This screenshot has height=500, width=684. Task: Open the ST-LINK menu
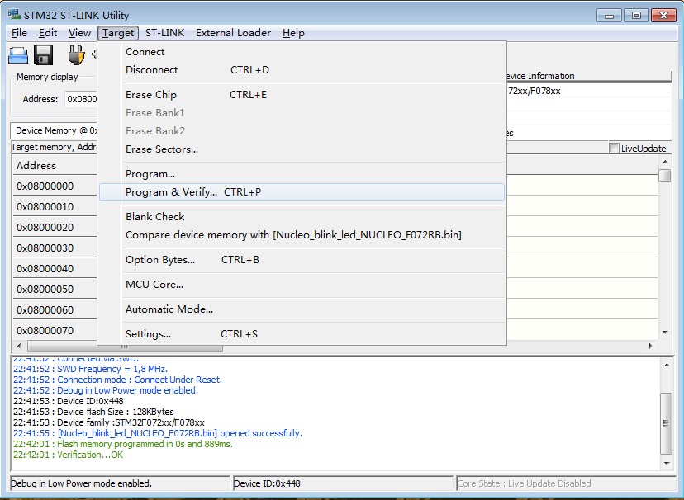(x=165, y=33)
